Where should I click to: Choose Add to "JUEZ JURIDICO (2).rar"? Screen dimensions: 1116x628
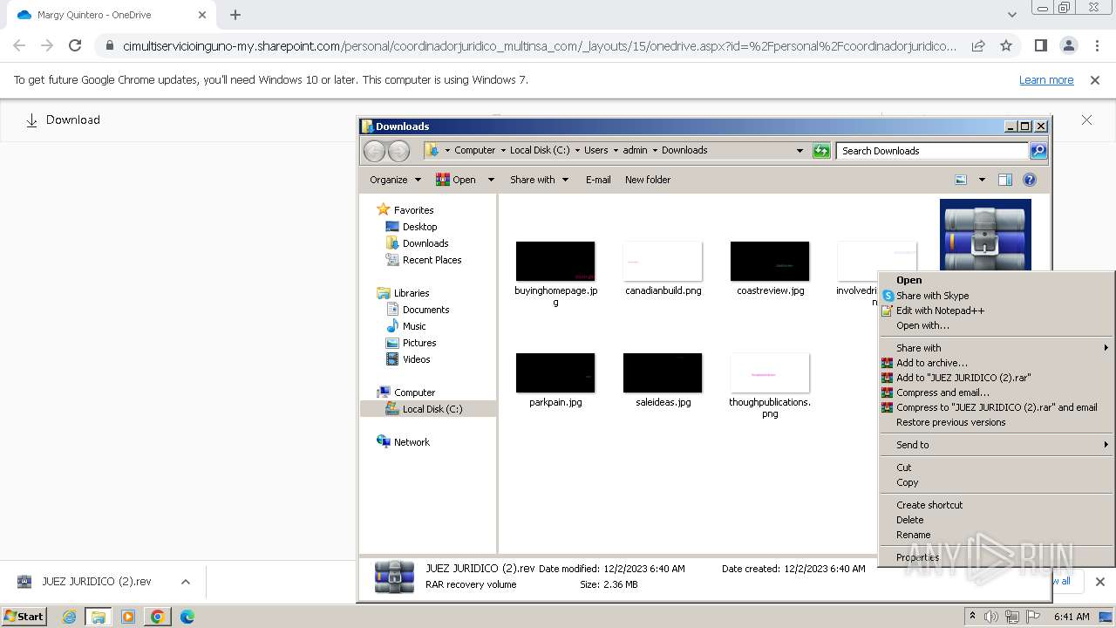(997, 378)
